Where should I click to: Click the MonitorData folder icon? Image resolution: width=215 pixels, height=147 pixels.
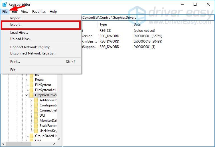pos(36,121)
